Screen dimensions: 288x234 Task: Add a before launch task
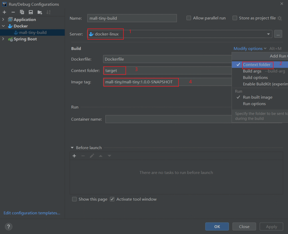pos(74,156)
